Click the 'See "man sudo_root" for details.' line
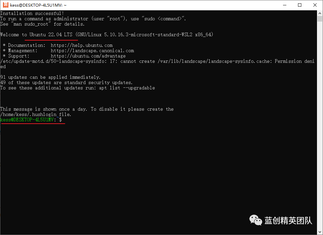Image resolution: width=323 pixels, height=235 pixels. pyautogui.click(x=42, y=24)
